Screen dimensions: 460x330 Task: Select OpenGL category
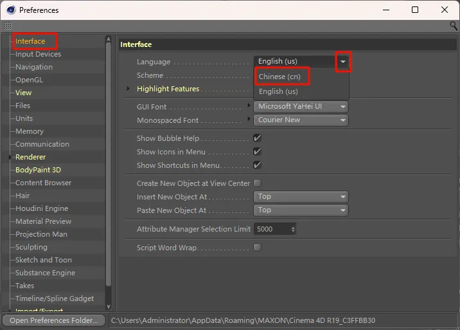click(x=29, y=80)
